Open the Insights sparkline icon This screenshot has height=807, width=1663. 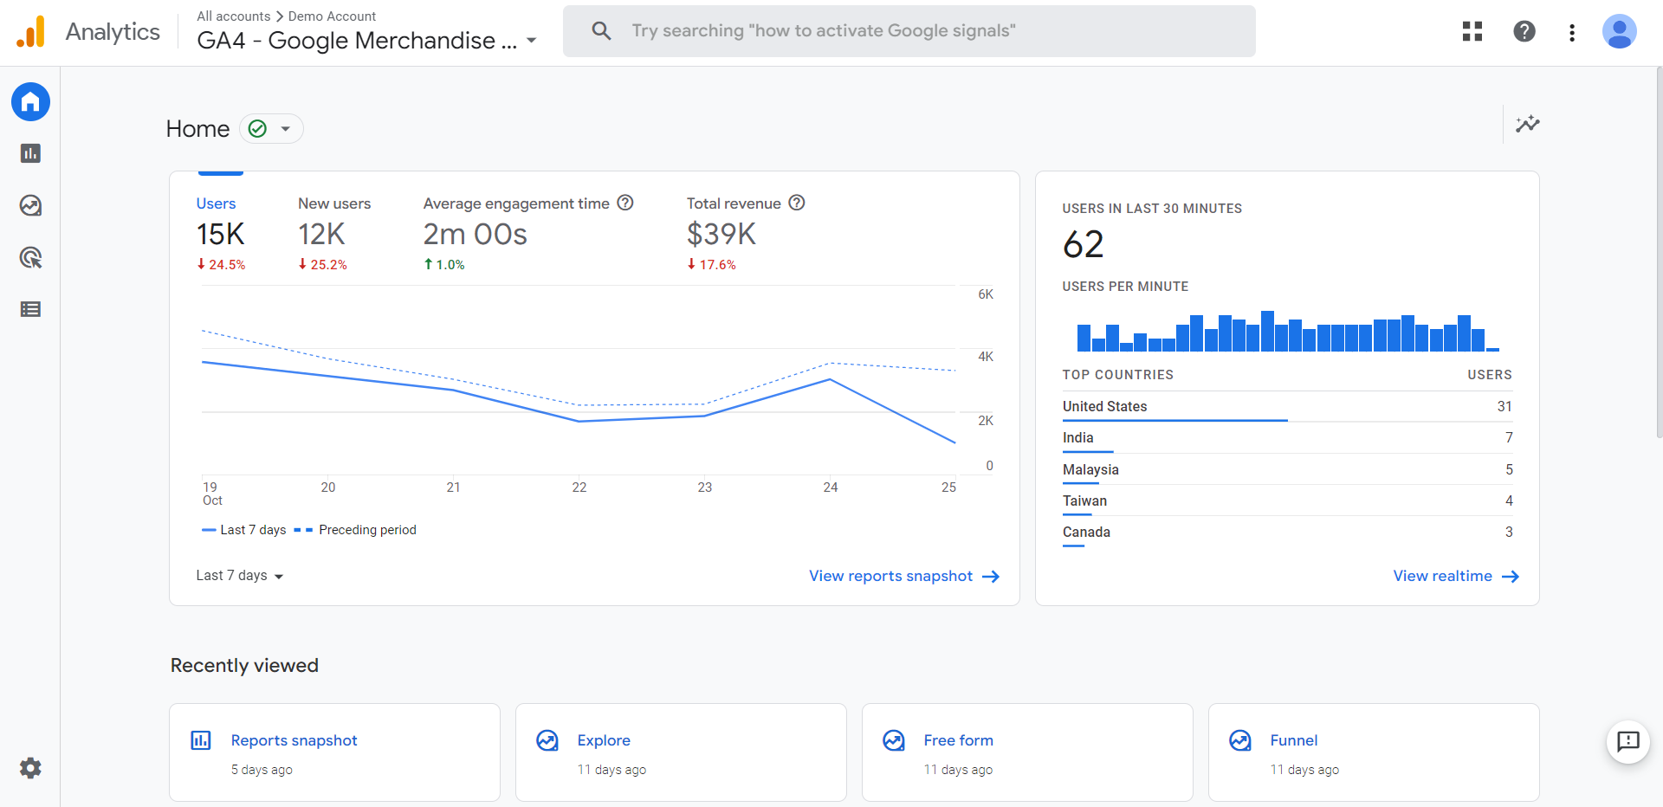(x=1527, y=124)
